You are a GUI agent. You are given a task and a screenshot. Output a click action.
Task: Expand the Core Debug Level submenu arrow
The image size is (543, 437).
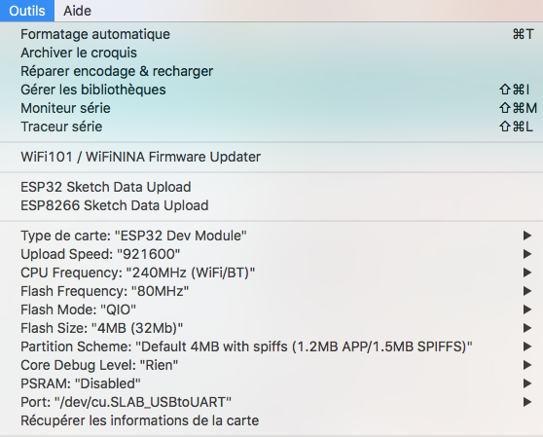pos(527,365)
